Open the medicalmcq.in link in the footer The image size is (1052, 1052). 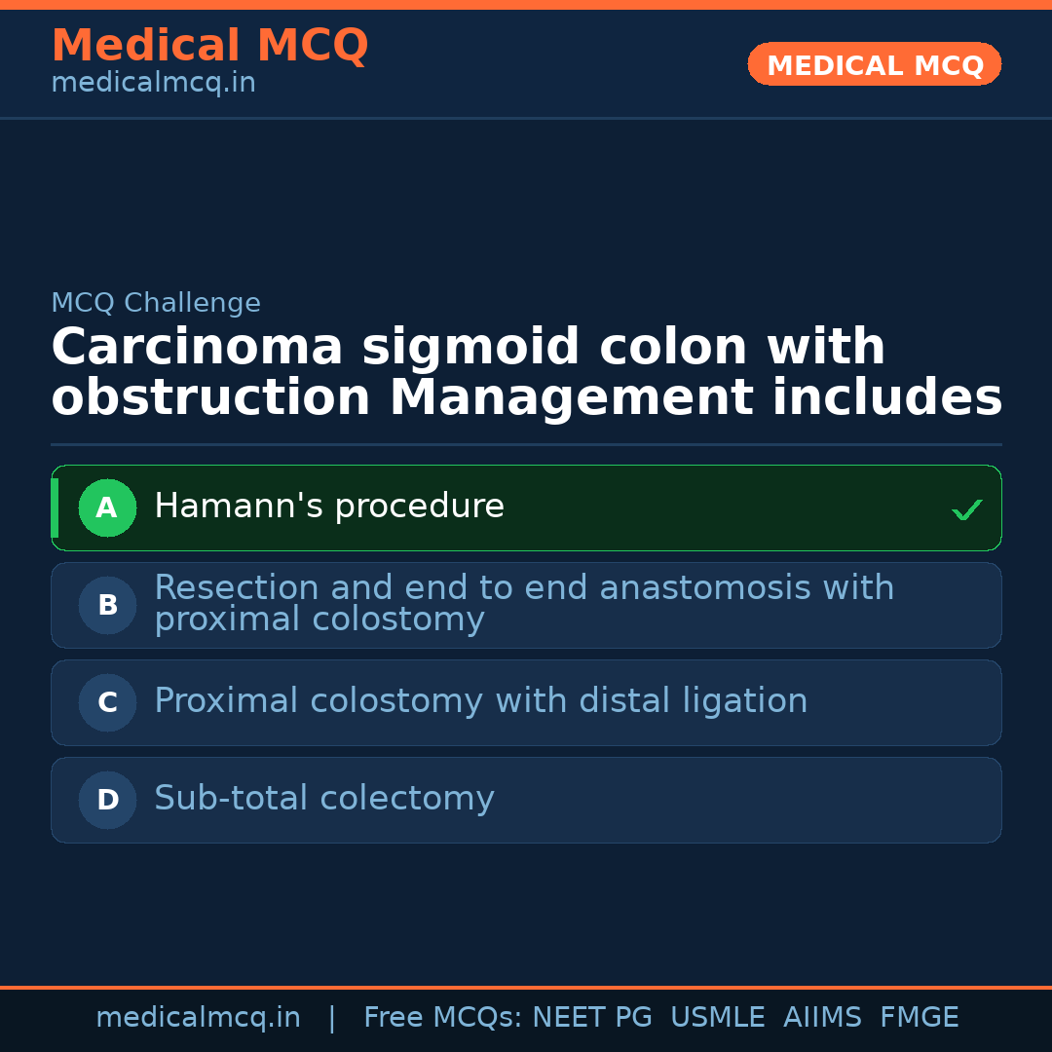tap(198, 1018)
